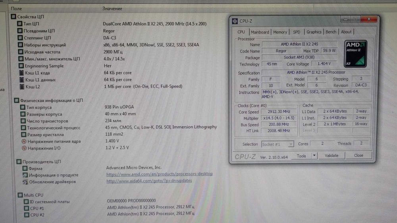
Task: Click value 234 млн
Action: click(x=113, y=121)
